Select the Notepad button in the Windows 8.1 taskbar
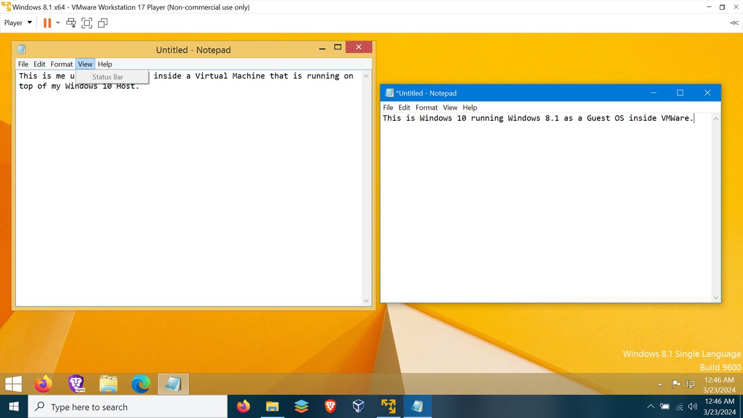743x418 pixels. (x=173, y=384)
